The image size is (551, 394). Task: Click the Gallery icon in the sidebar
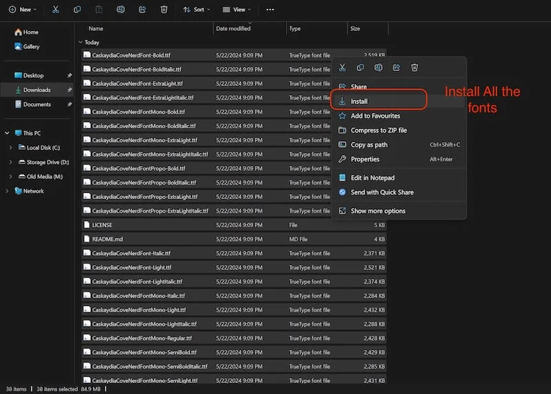click(x=19, y=46)
